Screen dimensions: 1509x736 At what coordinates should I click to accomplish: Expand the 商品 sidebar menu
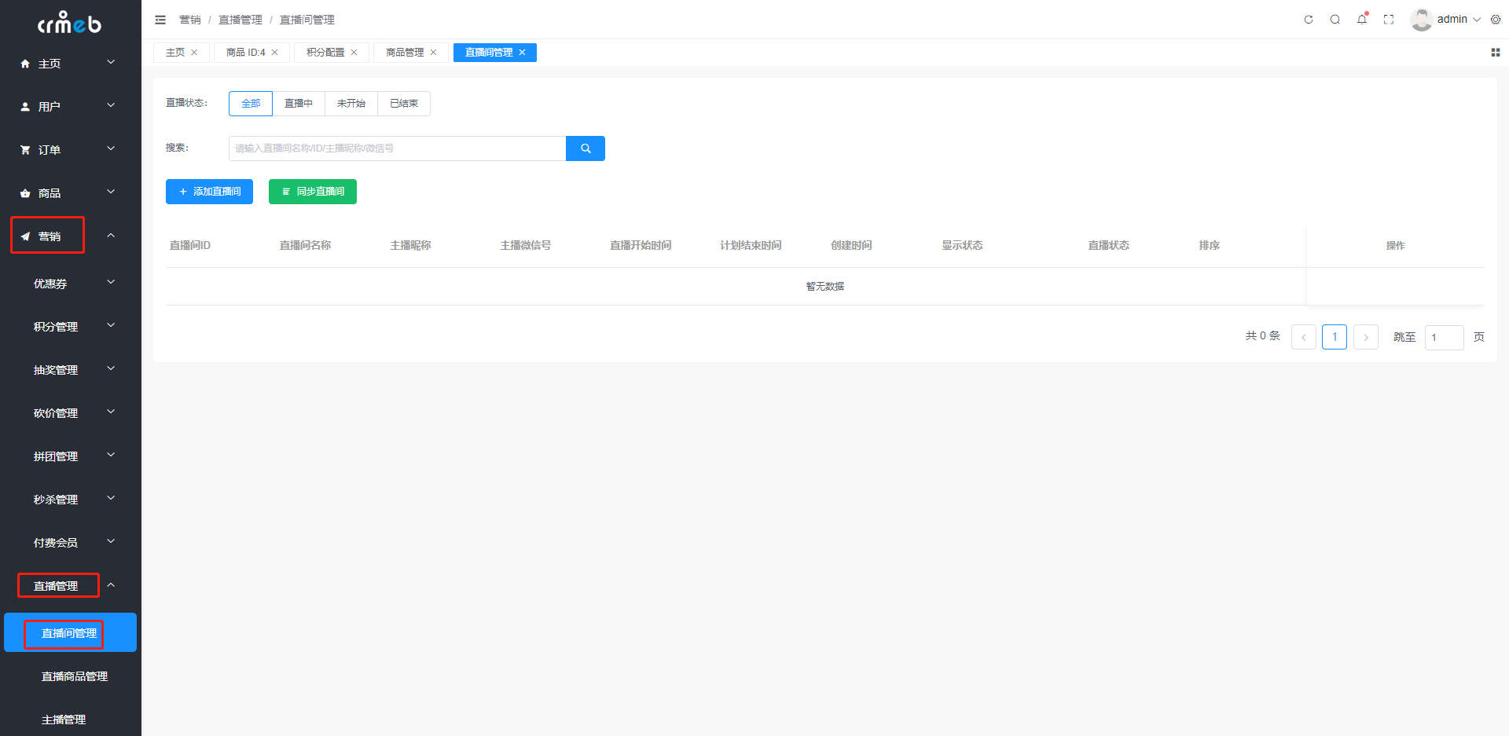[71, 193]
